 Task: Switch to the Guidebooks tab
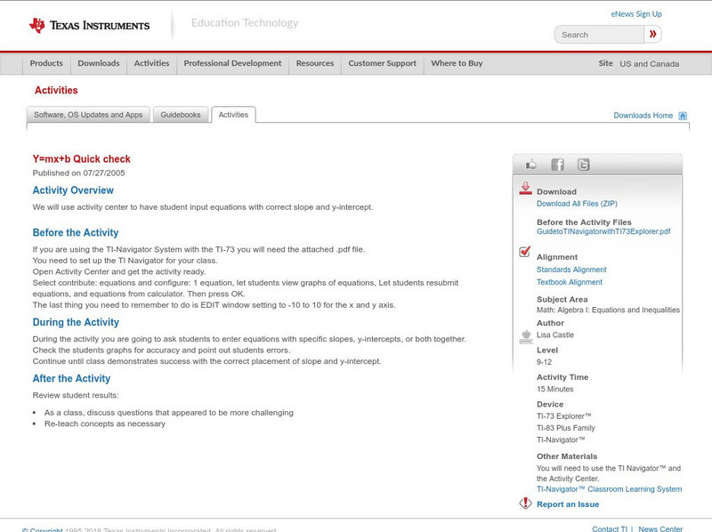click(x=181, y=115)
